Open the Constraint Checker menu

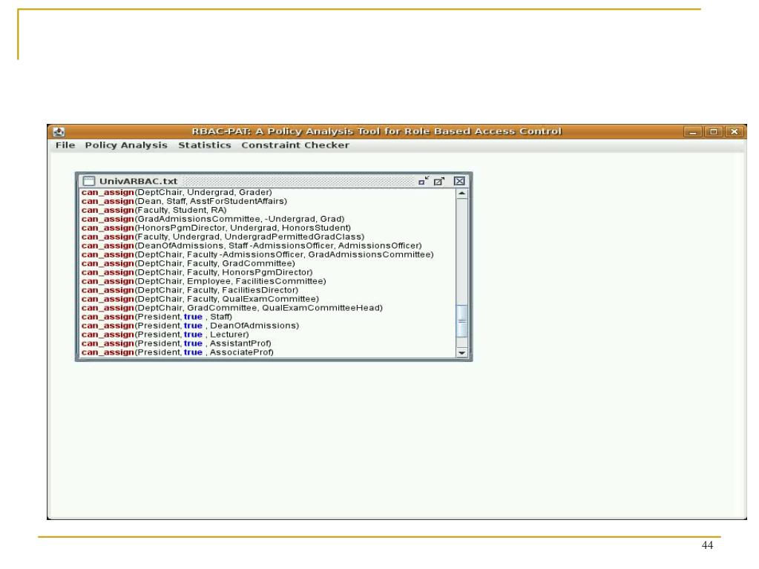(x=295, y=145)
